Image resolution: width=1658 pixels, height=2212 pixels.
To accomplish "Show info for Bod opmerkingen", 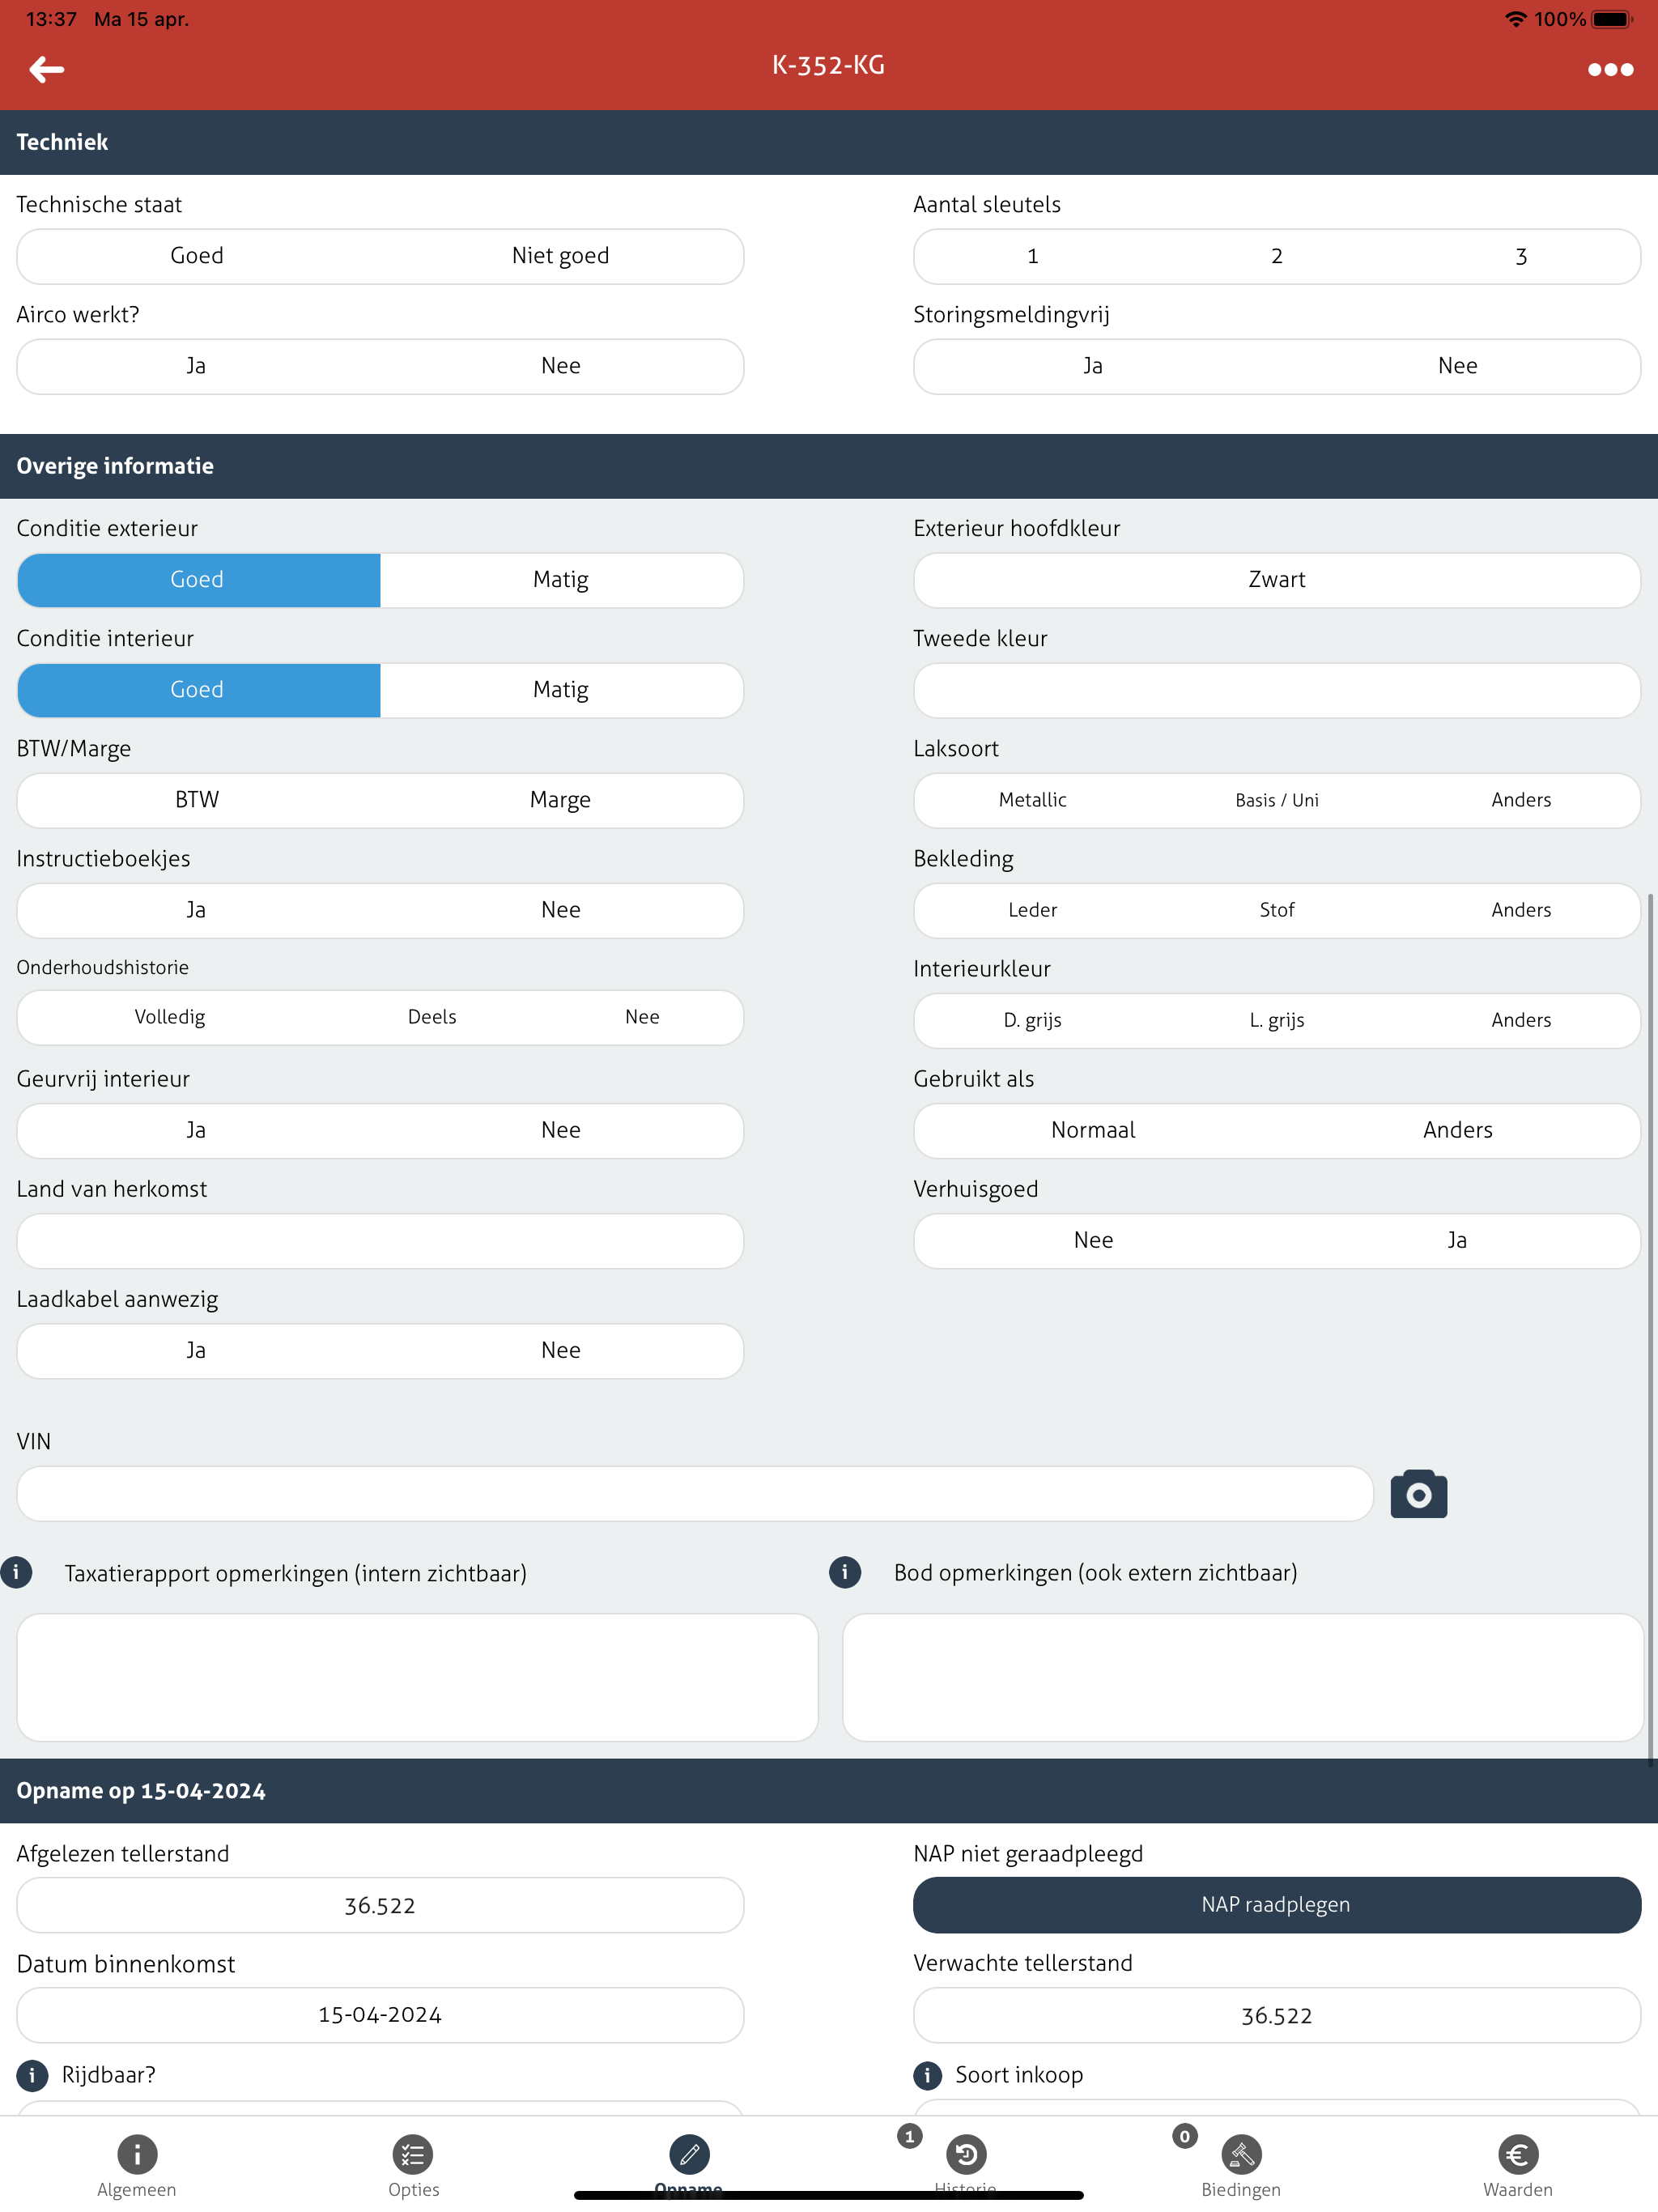I will 845,1572.
